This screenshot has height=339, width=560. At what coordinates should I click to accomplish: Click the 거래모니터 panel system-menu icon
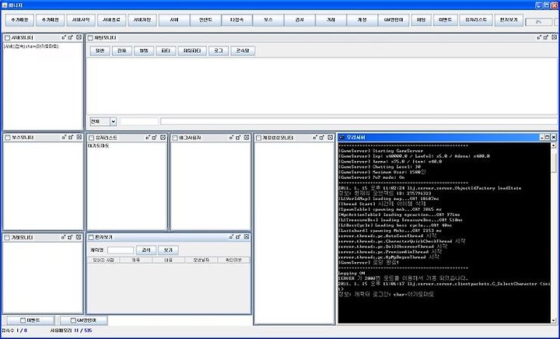tap(7, 237)
